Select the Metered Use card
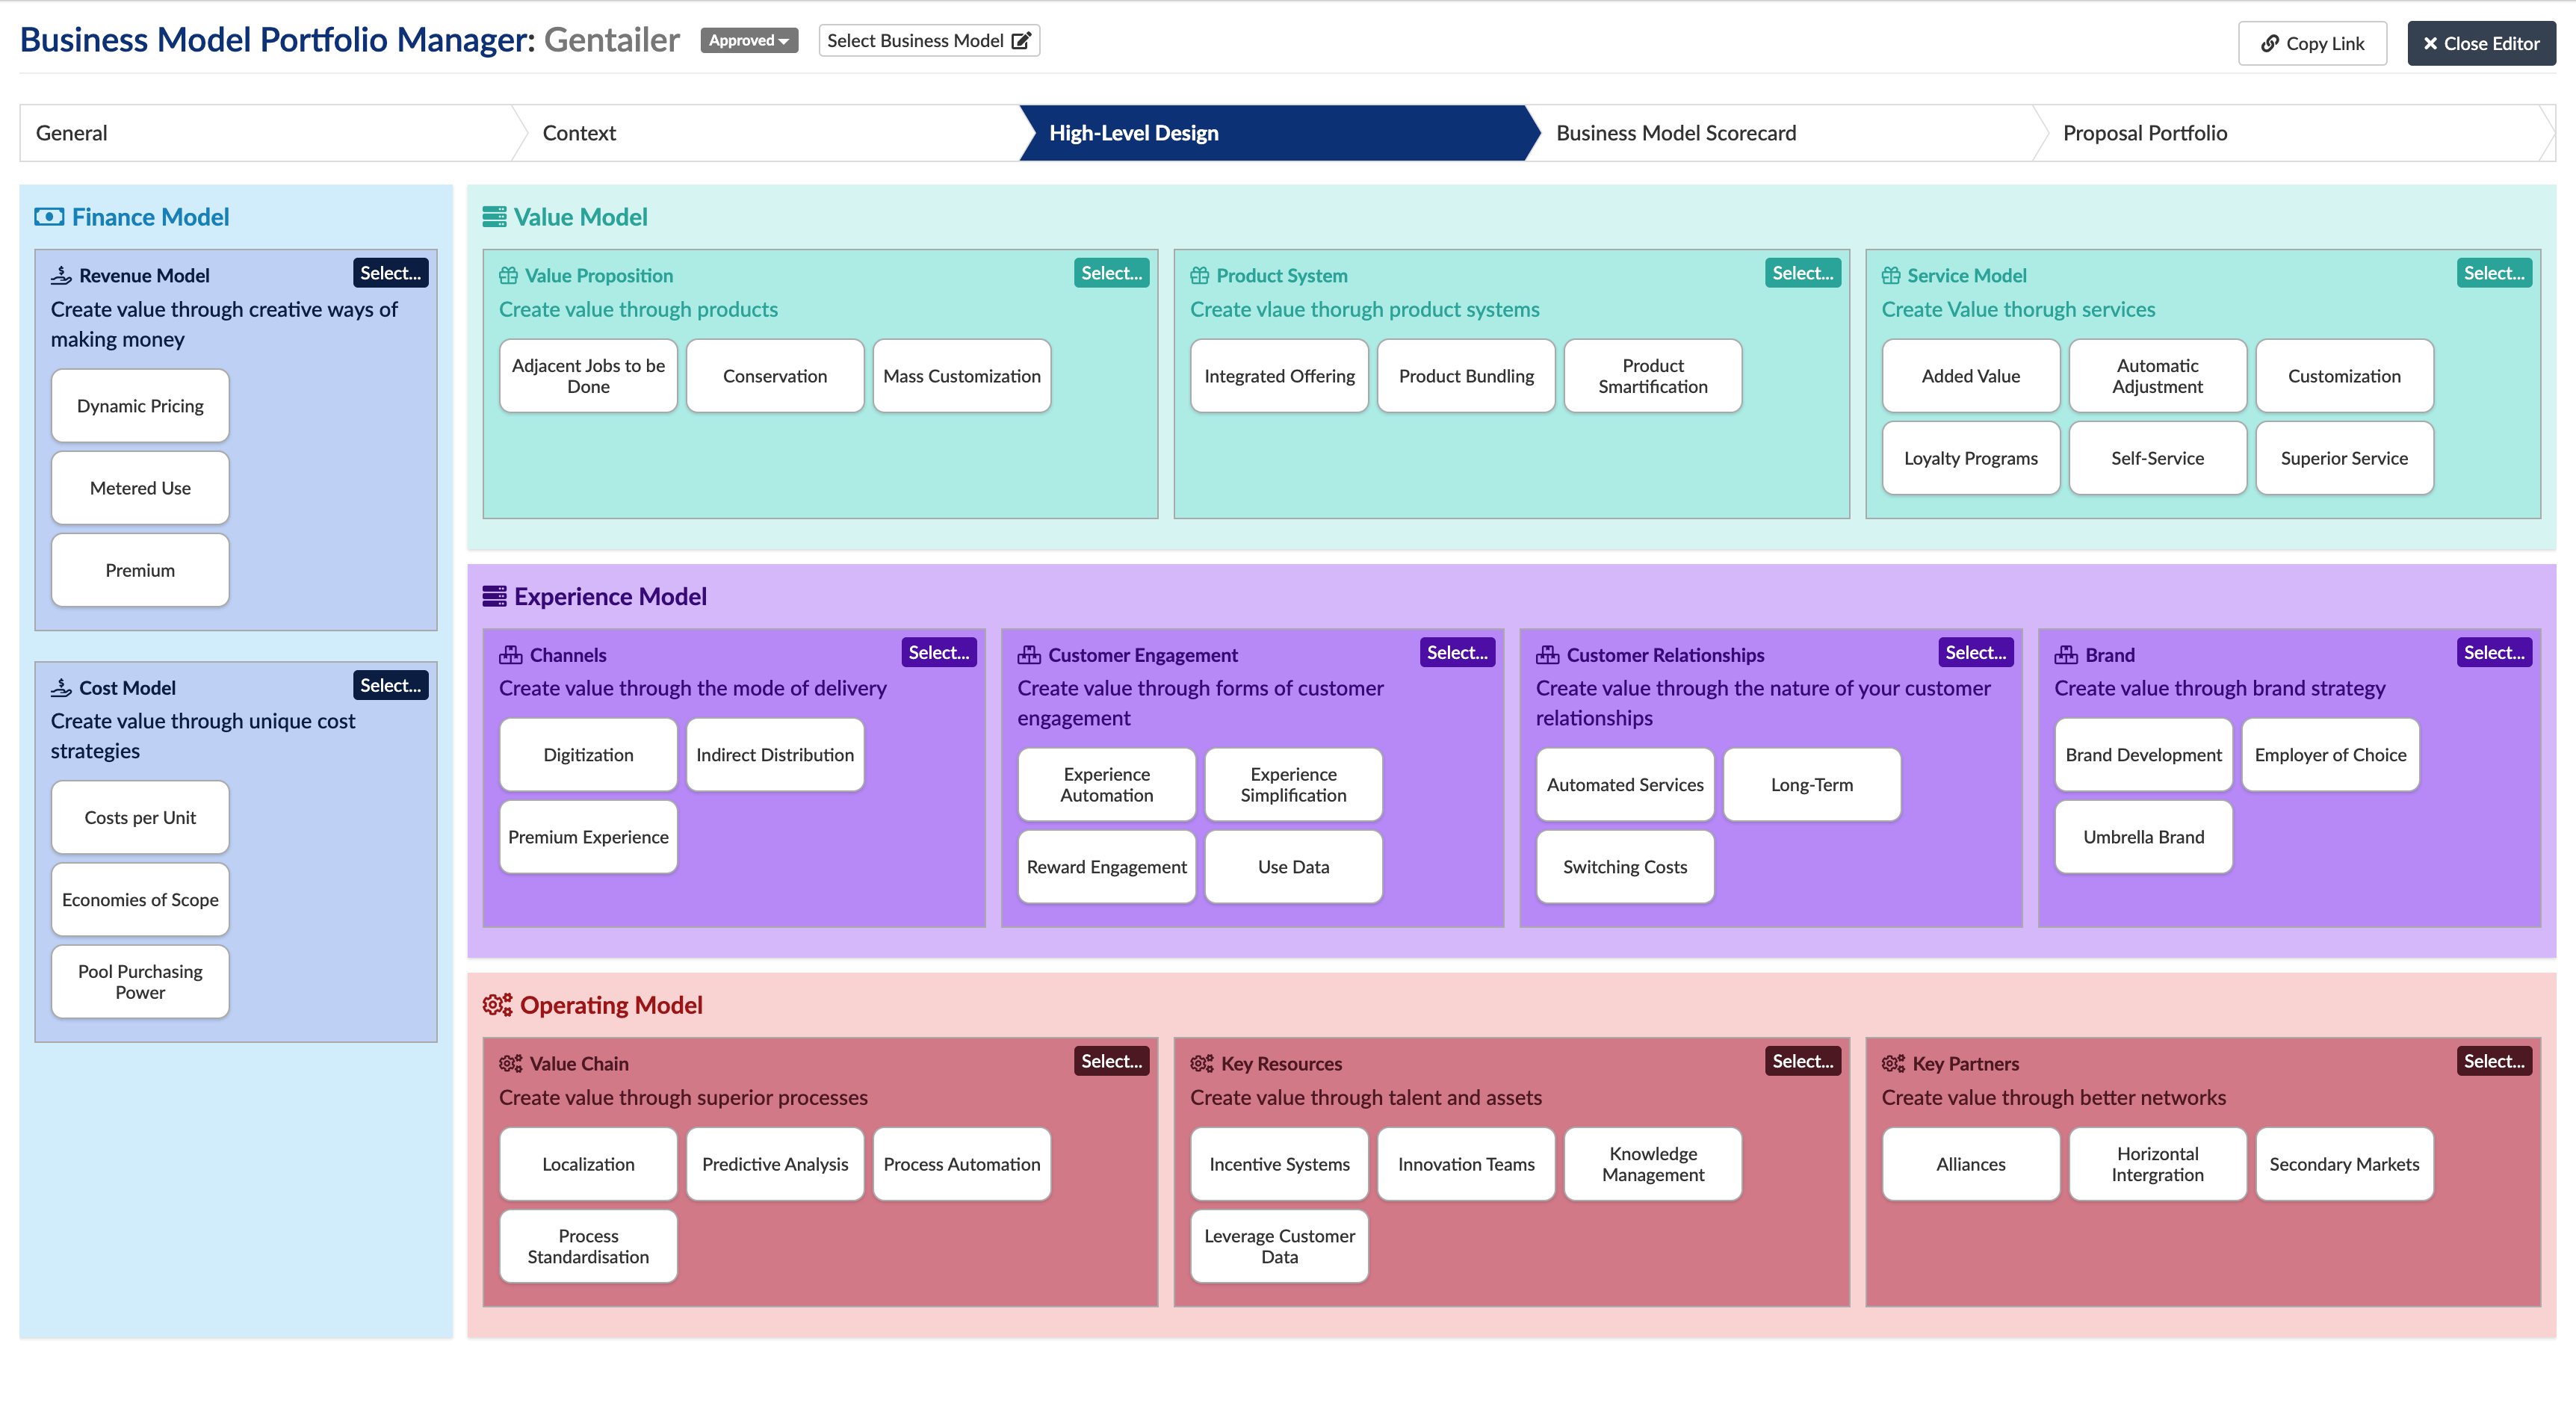Screen dimensions: 2576x1403 140,488
